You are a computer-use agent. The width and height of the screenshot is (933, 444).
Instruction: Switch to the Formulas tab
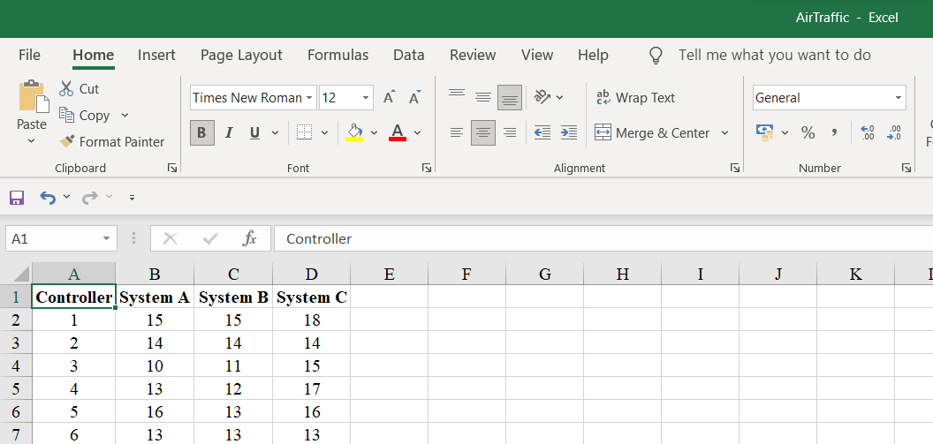338,56
